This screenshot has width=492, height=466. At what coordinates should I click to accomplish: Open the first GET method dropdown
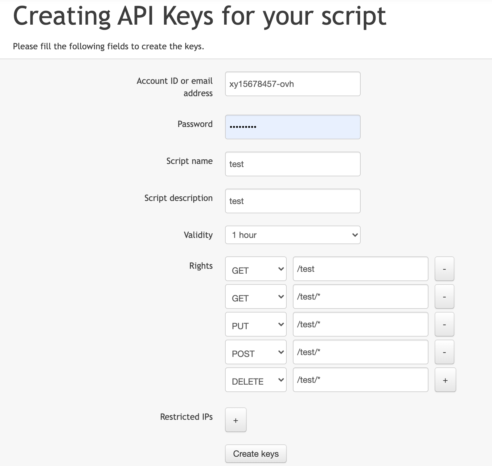pyautogui.click(x=256, y=269)
